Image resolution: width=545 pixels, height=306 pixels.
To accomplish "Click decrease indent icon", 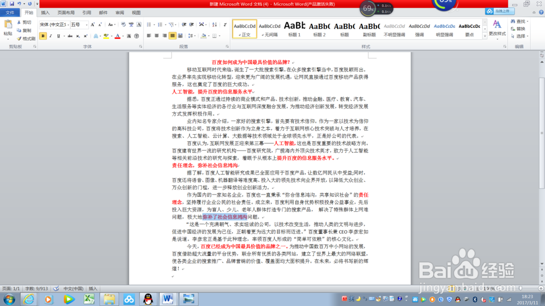I will click(184, 24).
